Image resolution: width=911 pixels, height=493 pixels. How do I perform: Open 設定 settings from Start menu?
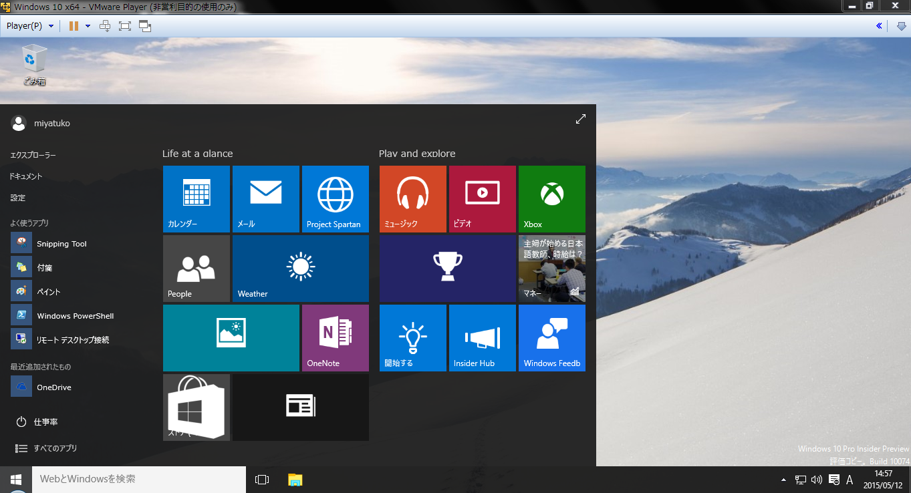tap(18, 198)
